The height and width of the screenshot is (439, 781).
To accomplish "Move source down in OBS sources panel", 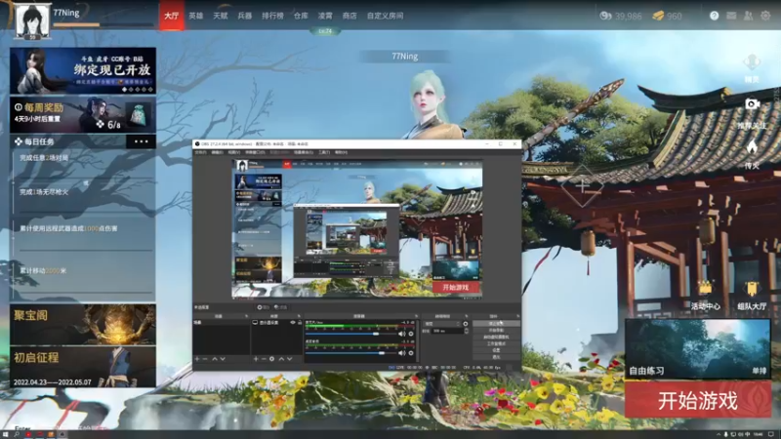I will click(289, 359).
